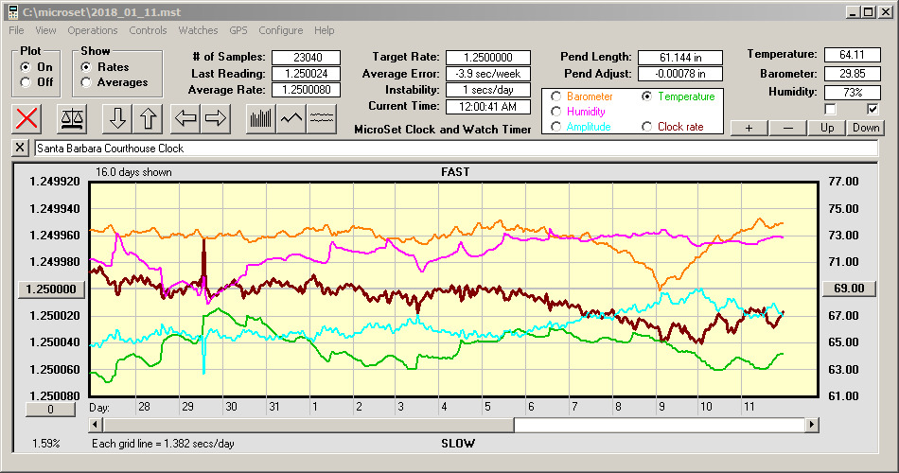This screenshot has width=899, height=473.
Task: Choose the zigzag line graph style icon
Action: point(291,118)
